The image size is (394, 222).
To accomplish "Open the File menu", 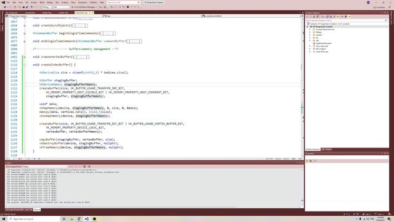I will click(x=8, y=2).
